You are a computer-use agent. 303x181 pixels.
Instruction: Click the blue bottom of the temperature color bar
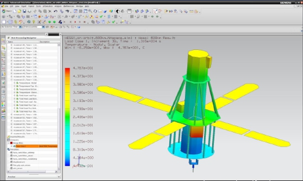pyautogui.click(x=67, y=163)
